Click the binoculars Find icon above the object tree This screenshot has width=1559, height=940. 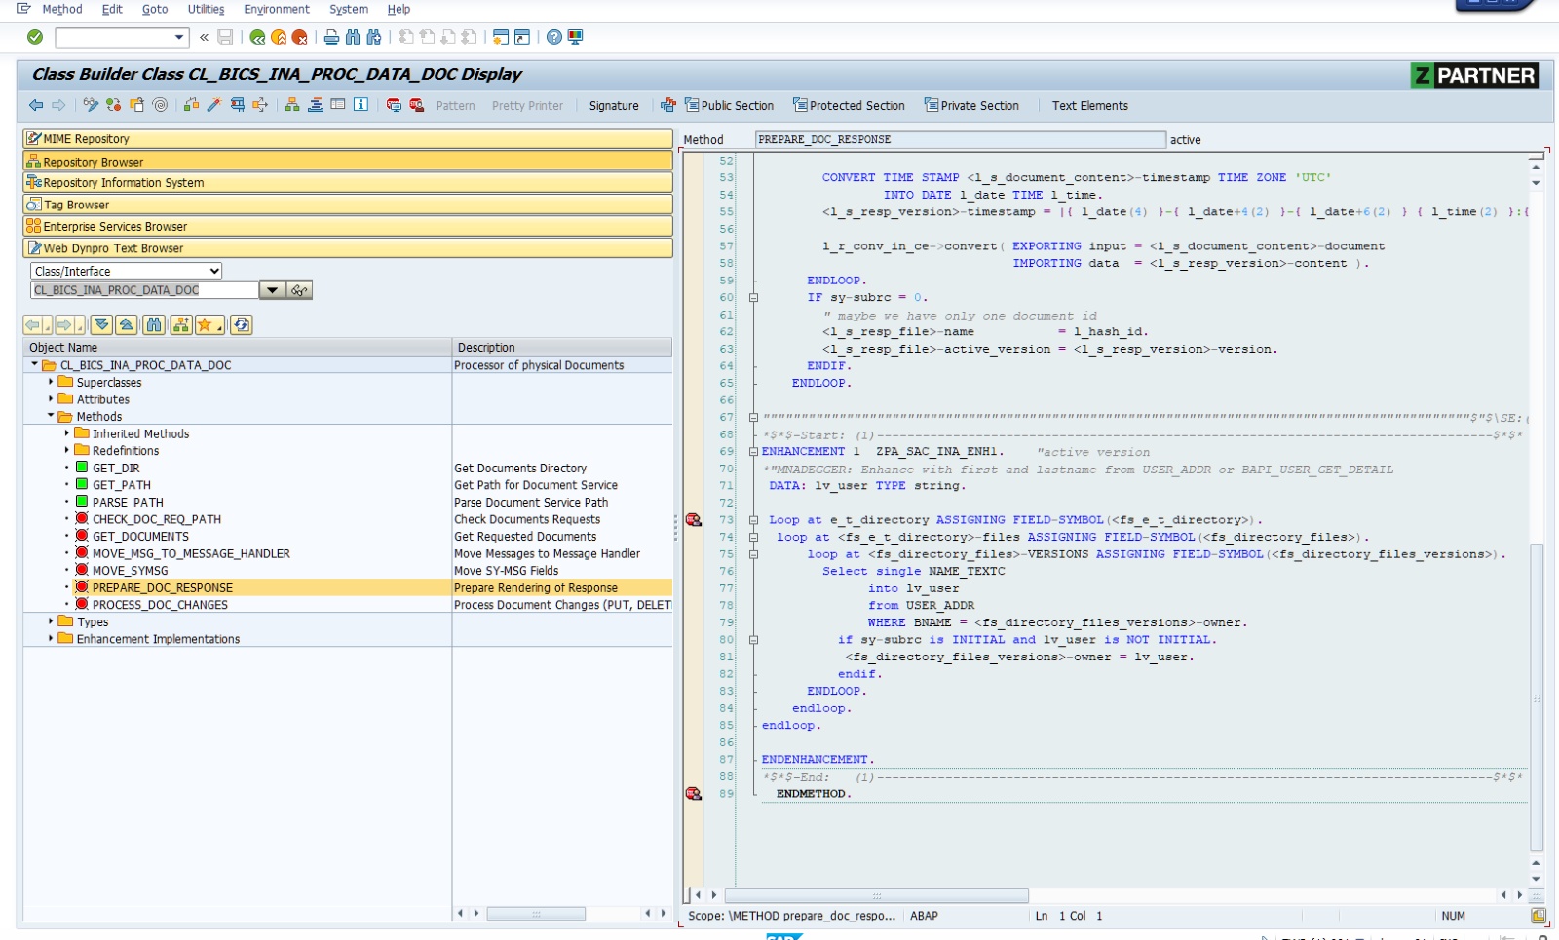click(x=154, y=325)
